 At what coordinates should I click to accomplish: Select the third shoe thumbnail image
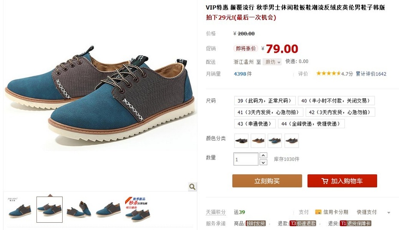pos(79,209)
